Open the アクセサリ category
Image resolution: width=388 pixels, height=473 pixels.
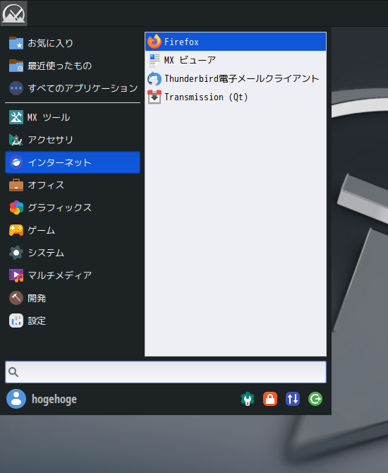click(73, 140)
